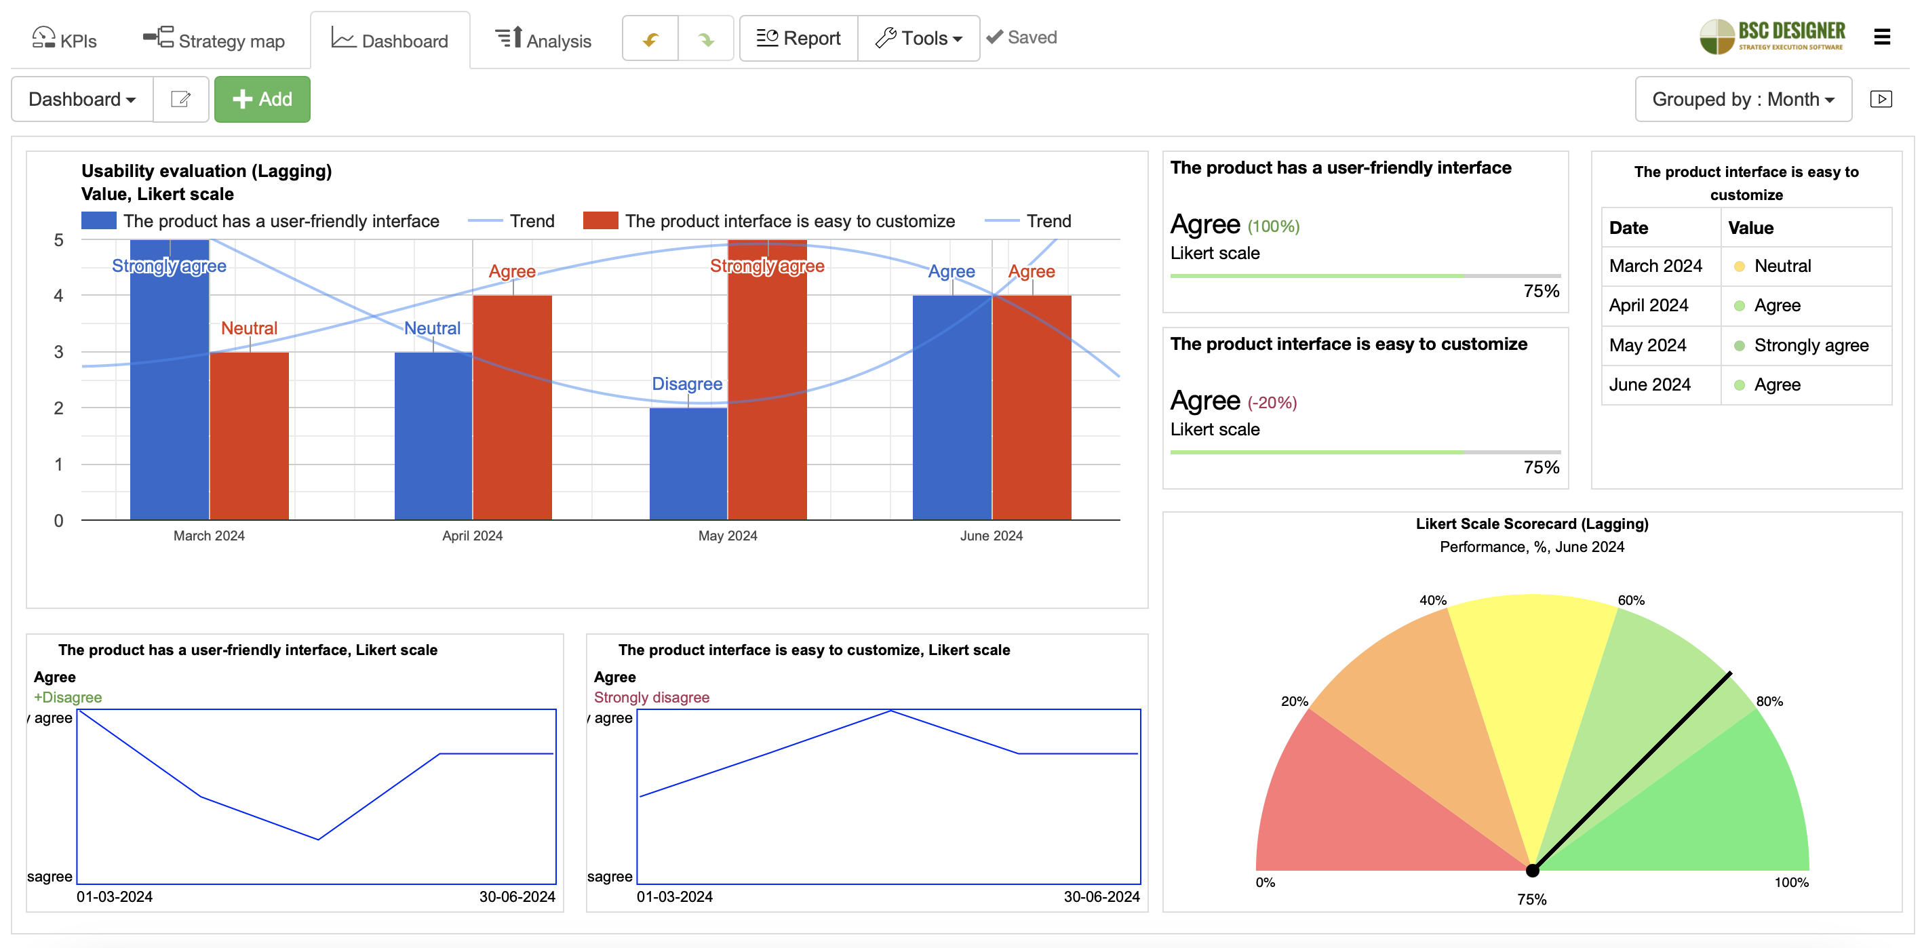Viewport: 1922px width, 948px height.
Task: Click the green Add button
Action: pyautogui.click(x=262, y=99)
